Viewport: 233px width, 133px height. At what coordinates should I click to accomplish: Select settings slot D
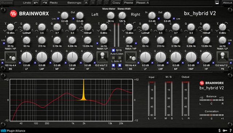click(107, 3)
